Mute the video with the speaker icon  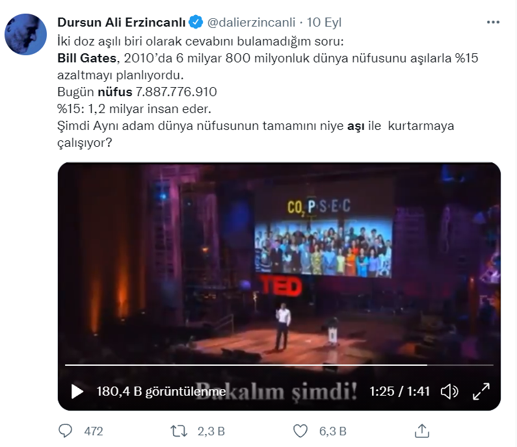449,391
